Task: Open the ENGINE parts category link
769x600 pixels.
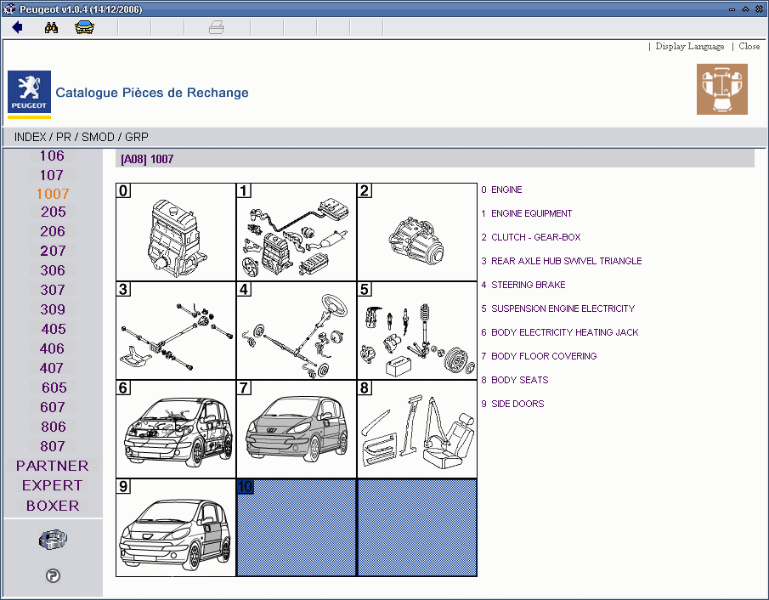Action: click(508, 190)
